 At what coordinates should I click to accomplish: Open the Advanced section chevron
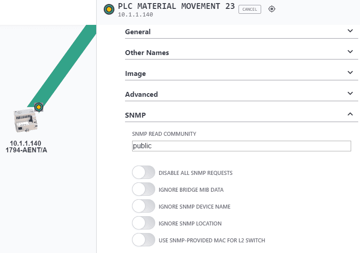(x=350, y=93)
